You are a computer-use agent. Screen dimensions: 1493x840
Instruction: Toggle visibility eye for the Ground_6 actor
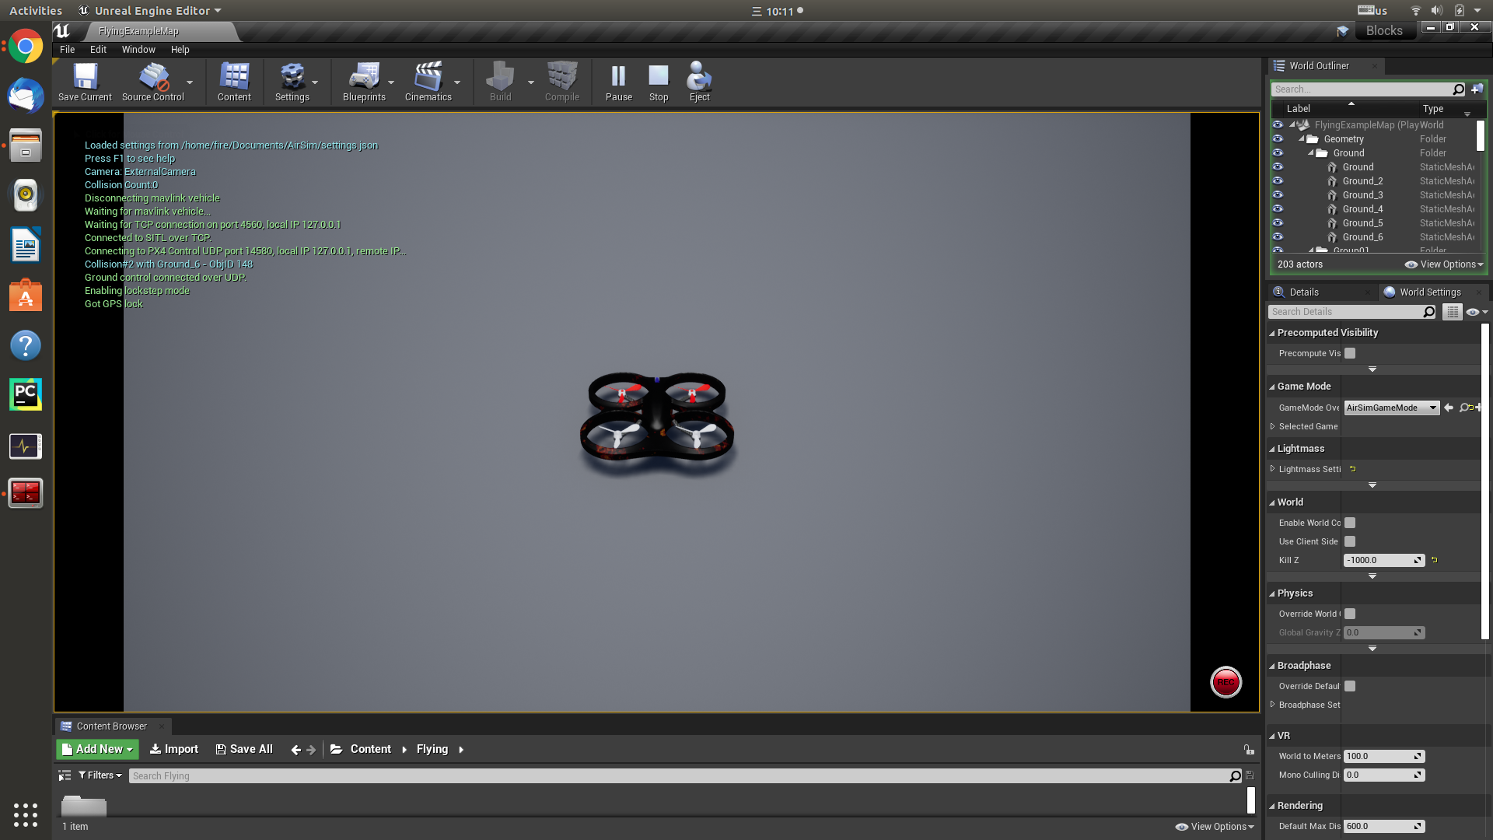[1278, 237]
